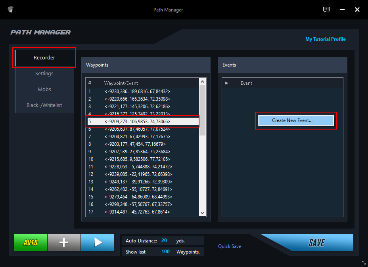This screenshot has height=267, width=368.
Task: Click the app logo in title bar
Action: (x=11, y=10)
